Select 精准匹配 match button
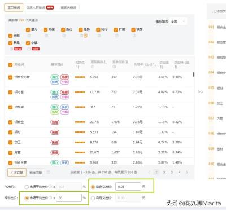This screenshot has width=226, height=211. (x=36, y=172)
